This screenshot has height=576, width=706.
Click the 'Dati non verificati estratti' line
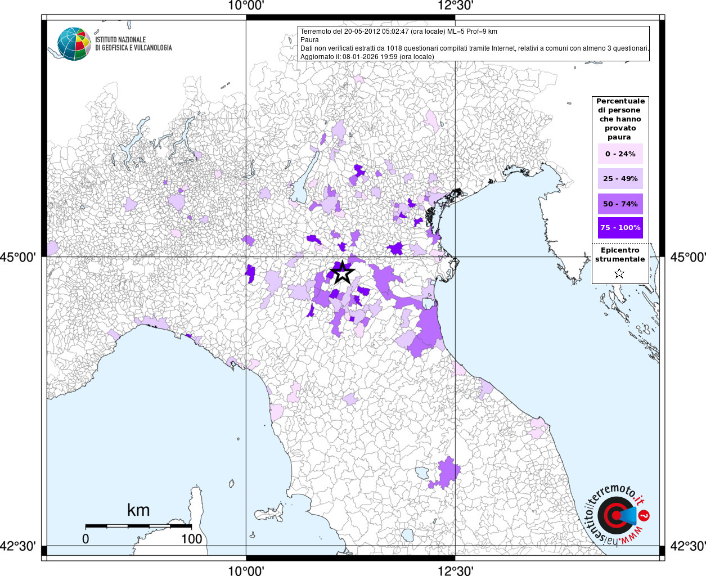pyautogui.click(x=475, y=48)
